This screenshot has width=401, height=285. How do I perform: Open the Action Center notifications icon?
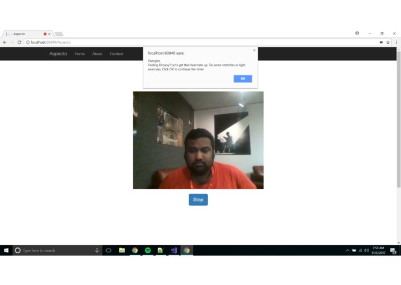[x=393, y=250]
